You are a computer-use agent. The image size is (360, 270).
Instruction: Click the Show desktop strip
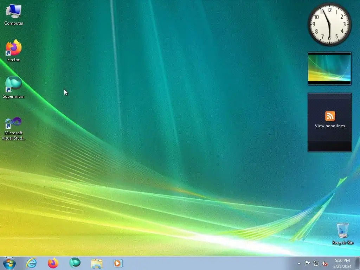point(358,263)
